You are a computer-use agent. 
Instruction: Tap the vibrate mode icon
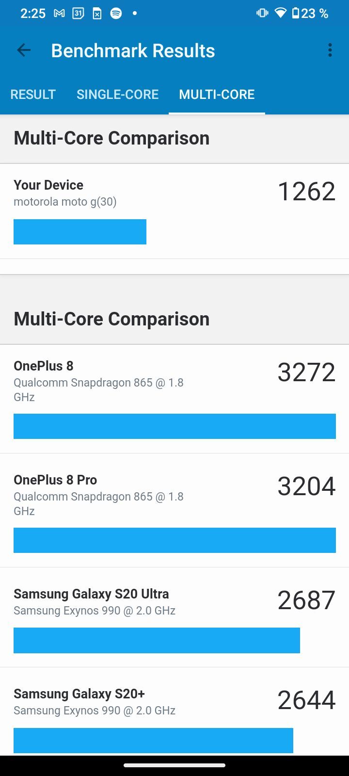coord(262,13)
